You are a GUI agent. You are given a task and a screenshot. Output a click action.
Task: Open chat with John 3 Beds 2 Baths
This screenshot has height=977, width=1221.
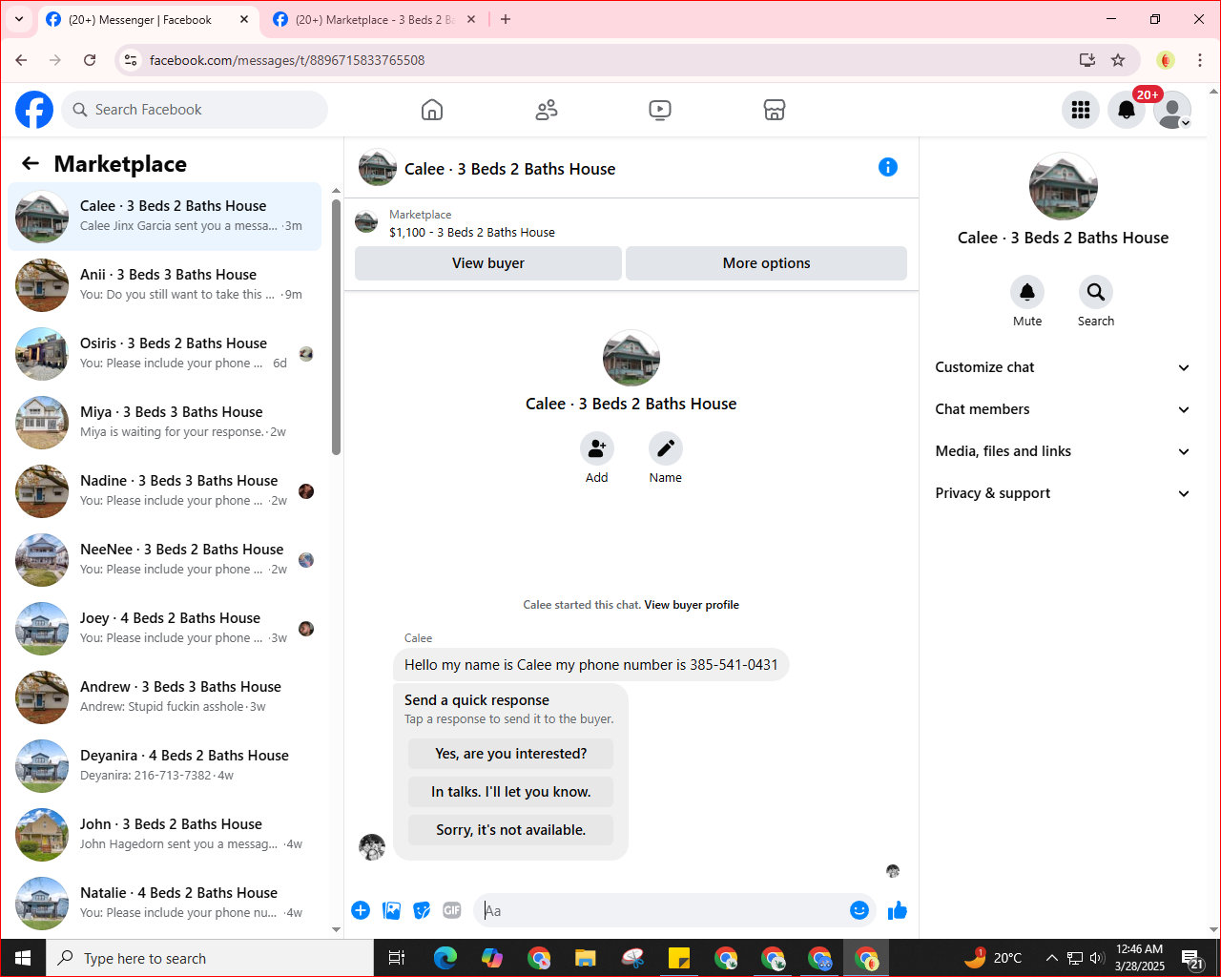point(164,835)
